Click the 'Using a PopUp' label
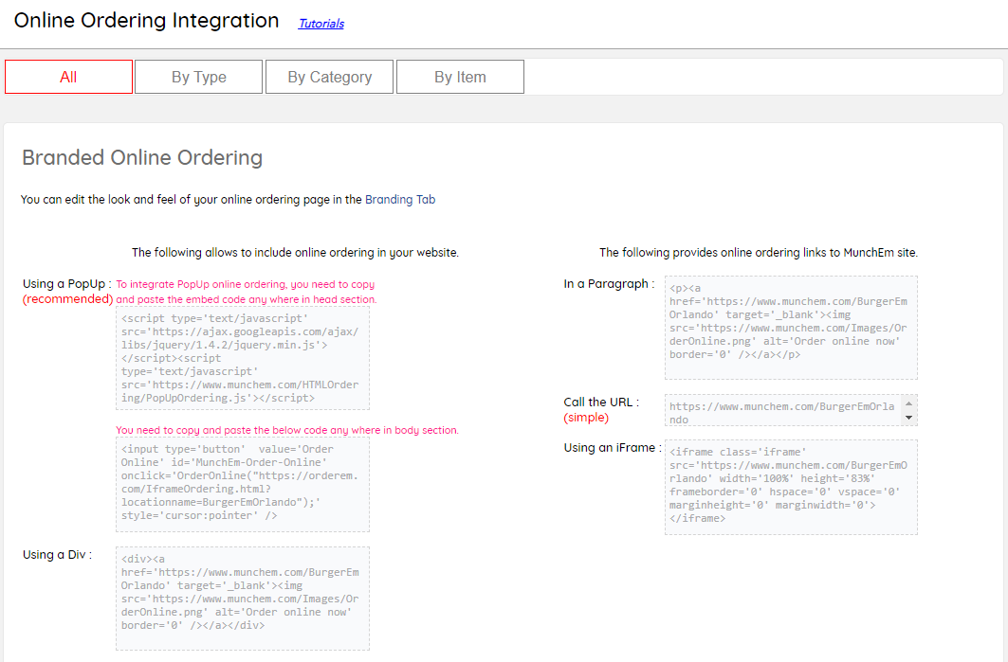The height and width of the screenshot is (662, 1008). click(66, 284)
